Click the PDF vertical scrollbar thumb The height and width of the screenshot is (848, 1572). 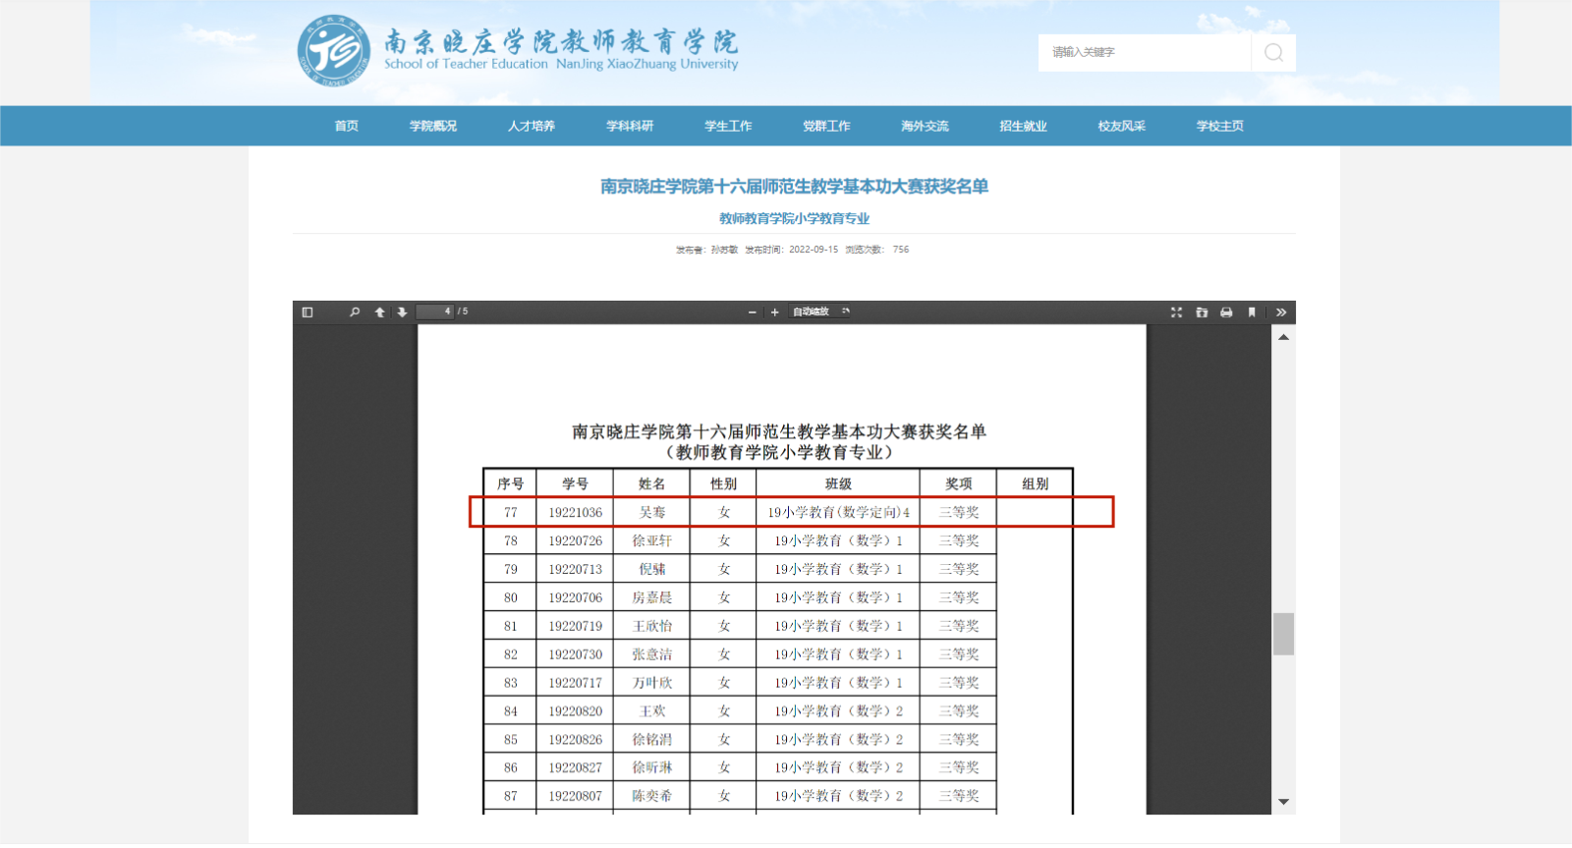pos(1283,634)
